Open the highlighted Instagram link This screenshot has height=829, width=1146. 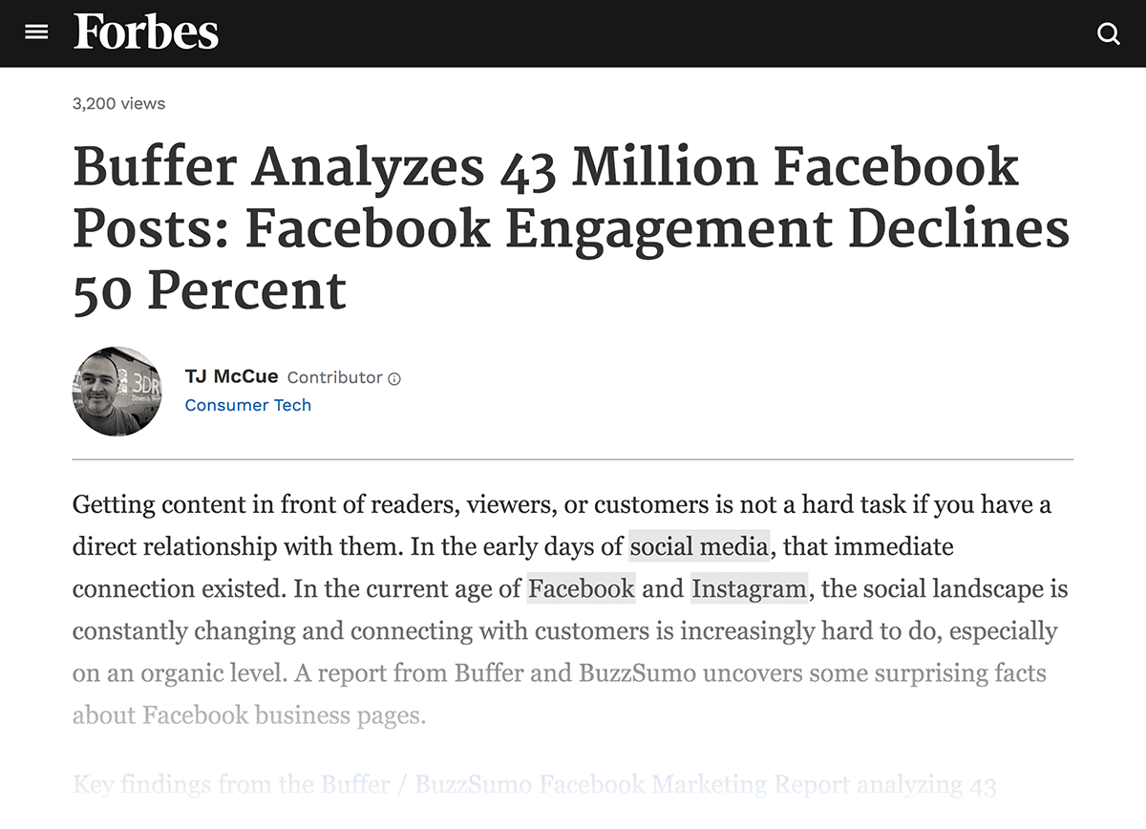click(749, 588)
